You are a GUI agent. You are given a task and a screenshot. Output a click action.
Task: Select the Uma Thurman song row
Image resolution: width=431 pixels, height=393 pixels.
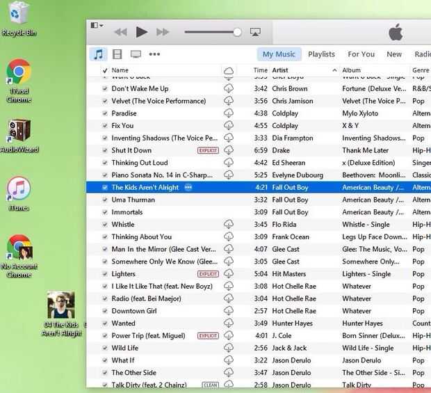[259, 200]
